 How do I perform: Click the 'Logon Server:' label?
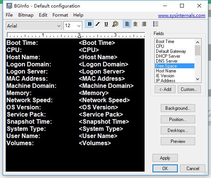pyautogui.click(x=27, y=71)
